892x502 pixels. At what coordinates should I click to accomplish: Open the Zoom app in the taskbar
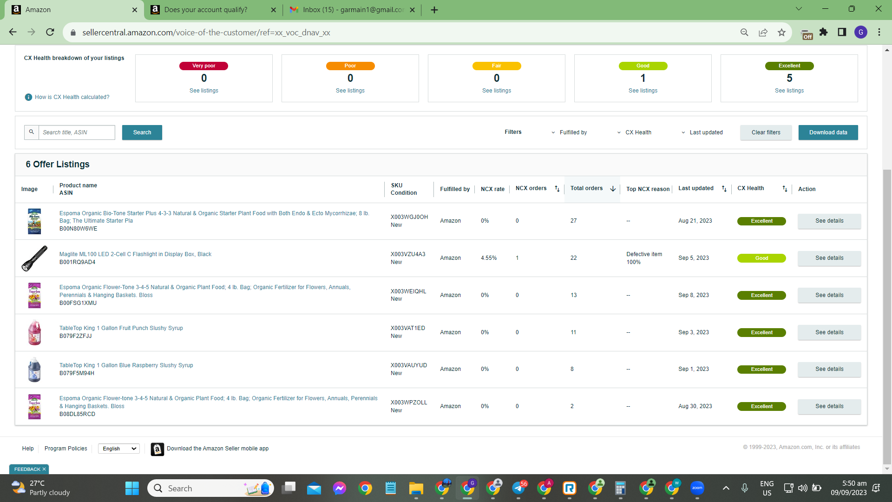coord(697,488)
